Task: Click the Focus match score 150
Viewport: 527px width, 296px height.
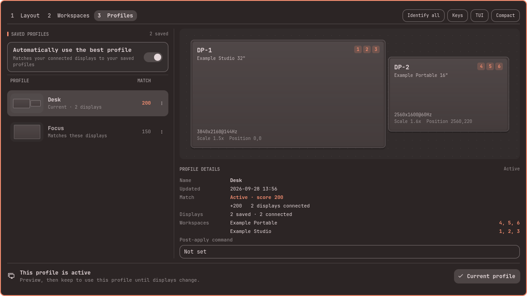Action: 146,131
